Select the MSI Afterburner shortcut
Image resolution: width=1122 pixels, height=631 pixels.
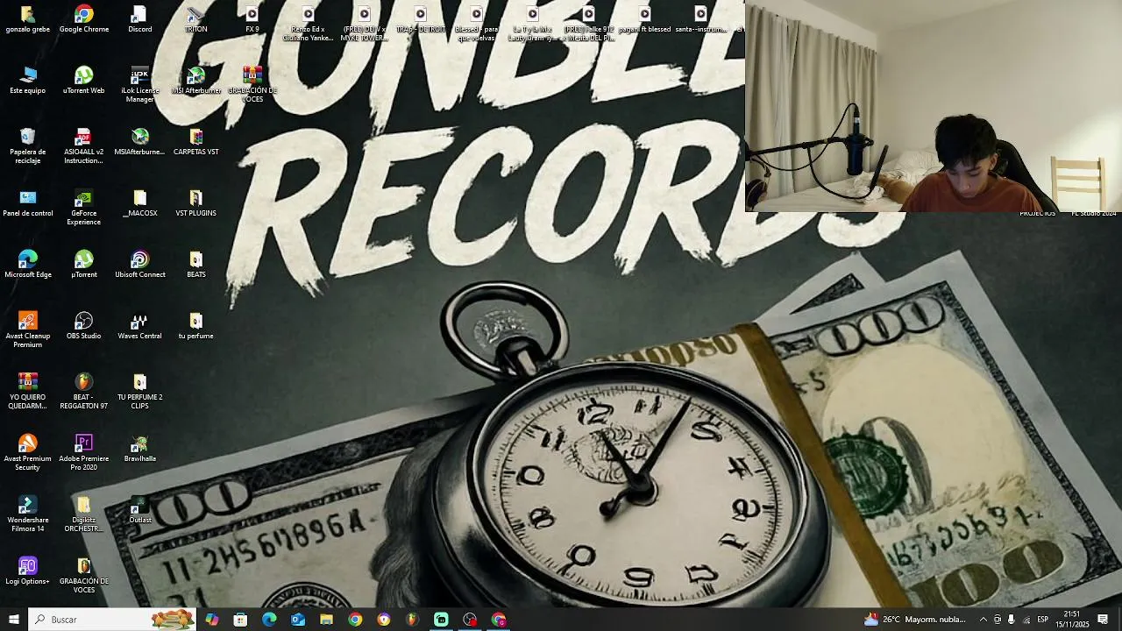click(x=196, y=81)
